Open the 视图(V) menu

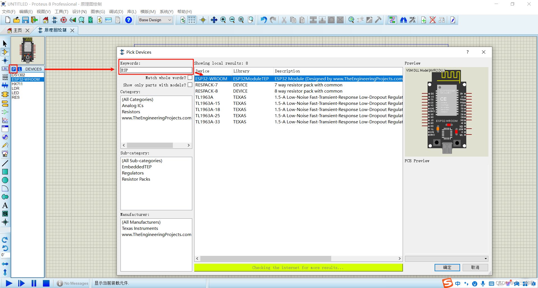[x=43, y=11]
